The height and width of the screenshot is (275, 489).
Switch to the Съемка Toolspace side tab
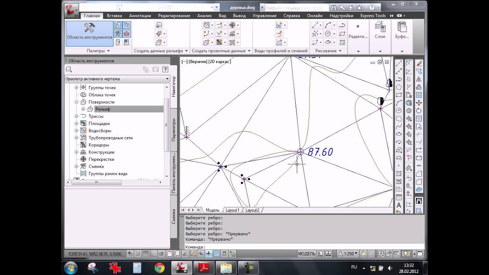pyautogui.click(x=174, y=217)
